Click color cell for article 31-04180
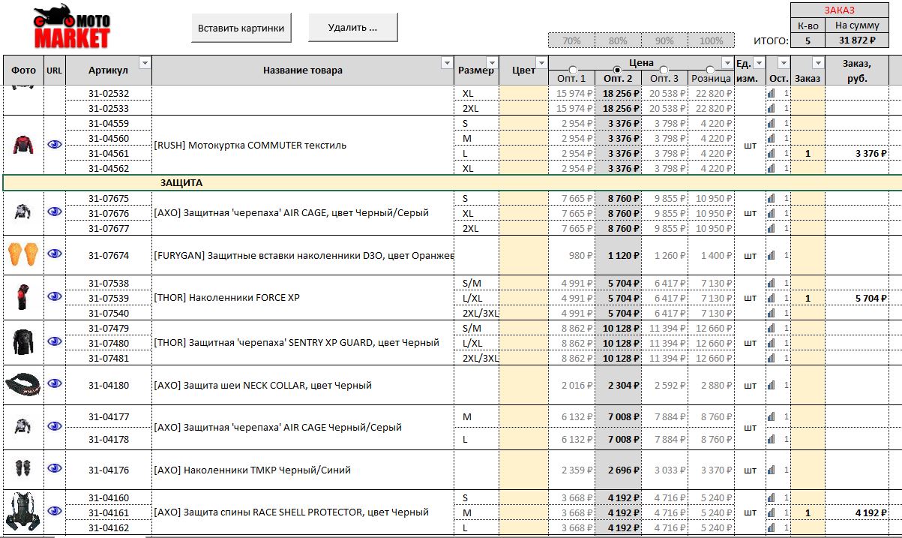The image size is (902, 538). pyautogui.click(x=524, y=386)
